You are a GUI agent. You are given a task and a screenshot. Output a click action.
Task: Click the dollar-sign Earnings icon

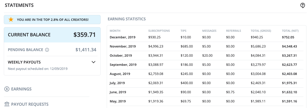pyautogui.click(x=7, y=89)
